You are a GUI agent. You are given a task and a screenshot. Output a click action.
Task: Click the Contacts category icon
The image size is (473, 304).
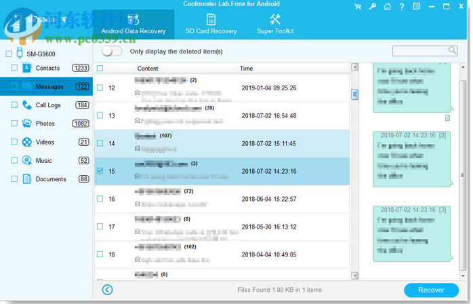27,68
